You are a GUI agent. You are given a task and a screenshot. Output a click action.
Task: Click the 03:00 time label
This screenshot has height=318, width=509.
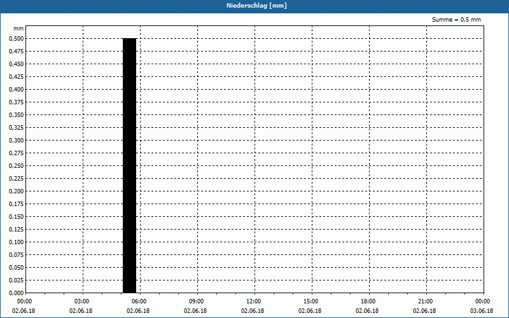(x=82, y=301)
